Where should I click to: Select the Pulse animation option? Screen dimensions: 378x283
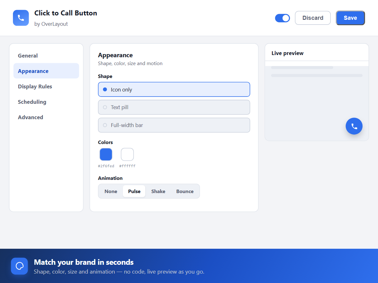coord(134,191)
